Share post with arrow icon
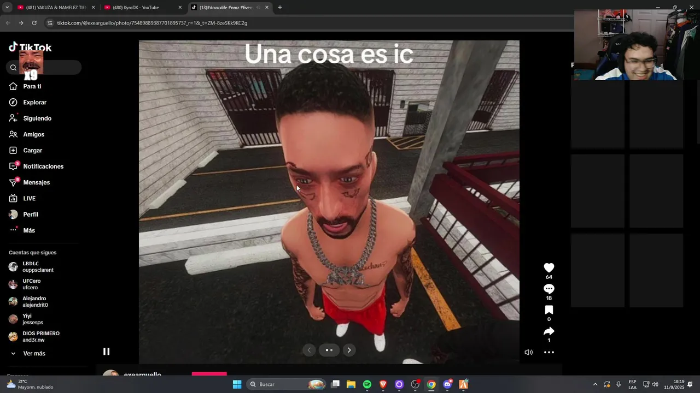 (549, 331)
